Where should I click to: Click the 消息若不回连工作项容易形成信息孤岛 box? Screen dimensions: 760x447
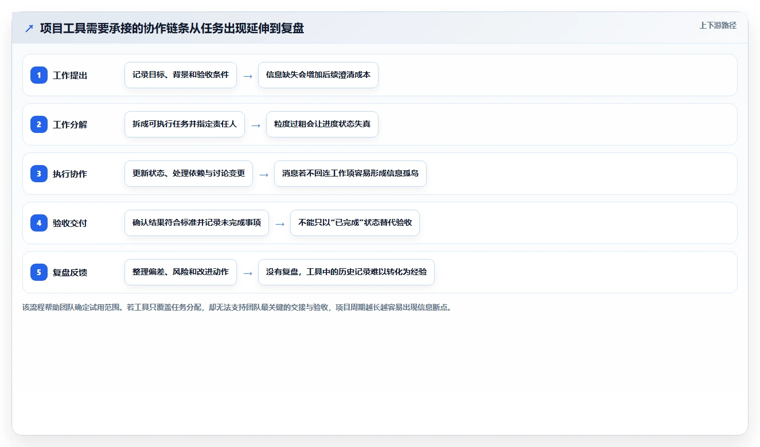[x=350, y=174]
